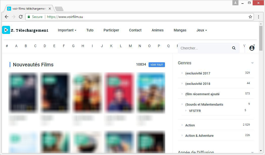Filter films by letter C
The height and width of the screenshot is (155, 265).
35,46
